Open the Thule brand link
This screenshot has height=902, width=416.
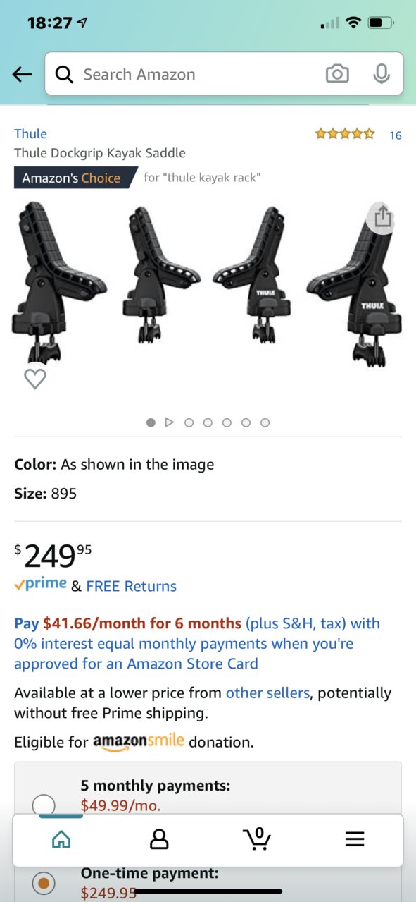tap(31, 134)
